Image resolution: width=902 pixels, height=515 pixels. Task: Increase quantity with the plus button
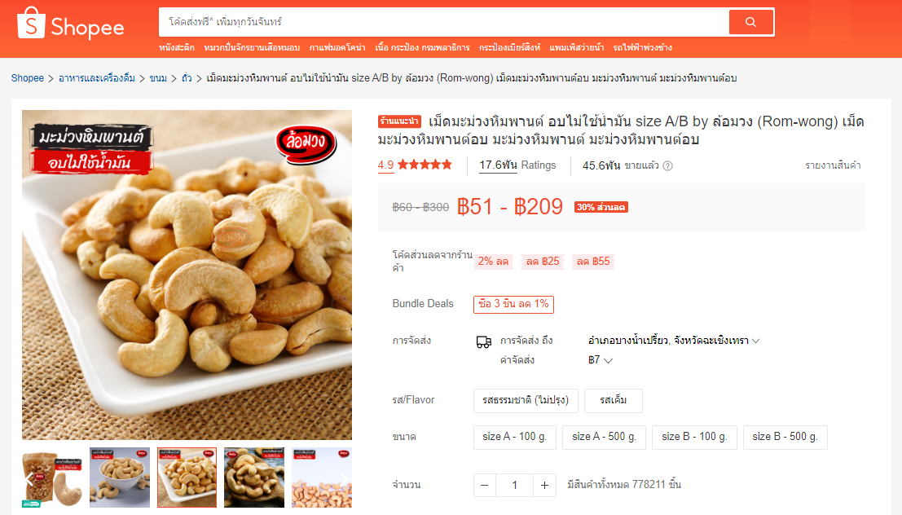544,486
